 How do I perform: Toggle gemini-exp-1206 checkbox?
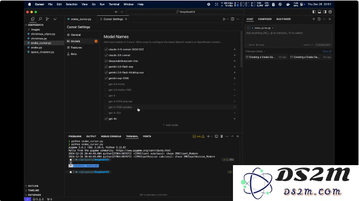coord(106,78)
